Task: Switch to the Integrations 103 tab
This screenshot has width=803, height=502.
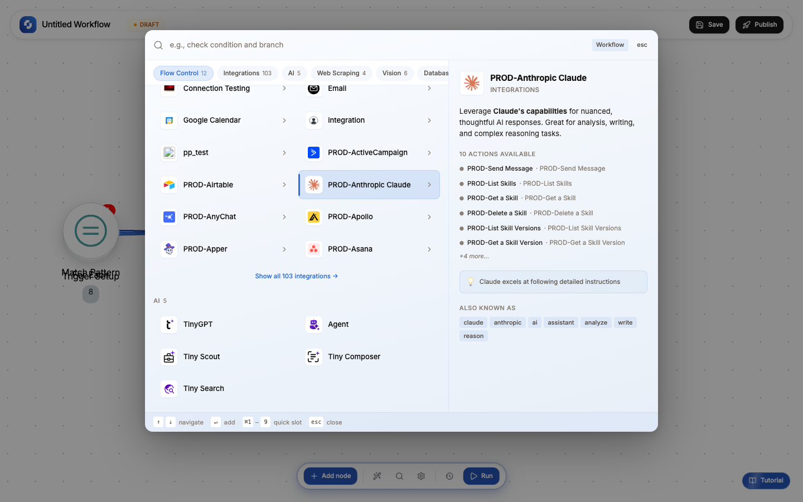Action: click(248, 73)
